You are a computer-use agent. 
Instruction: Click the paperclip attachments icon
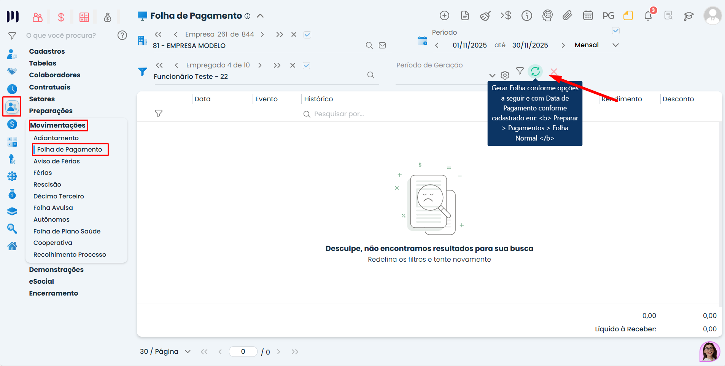click(x=567, y=16)
